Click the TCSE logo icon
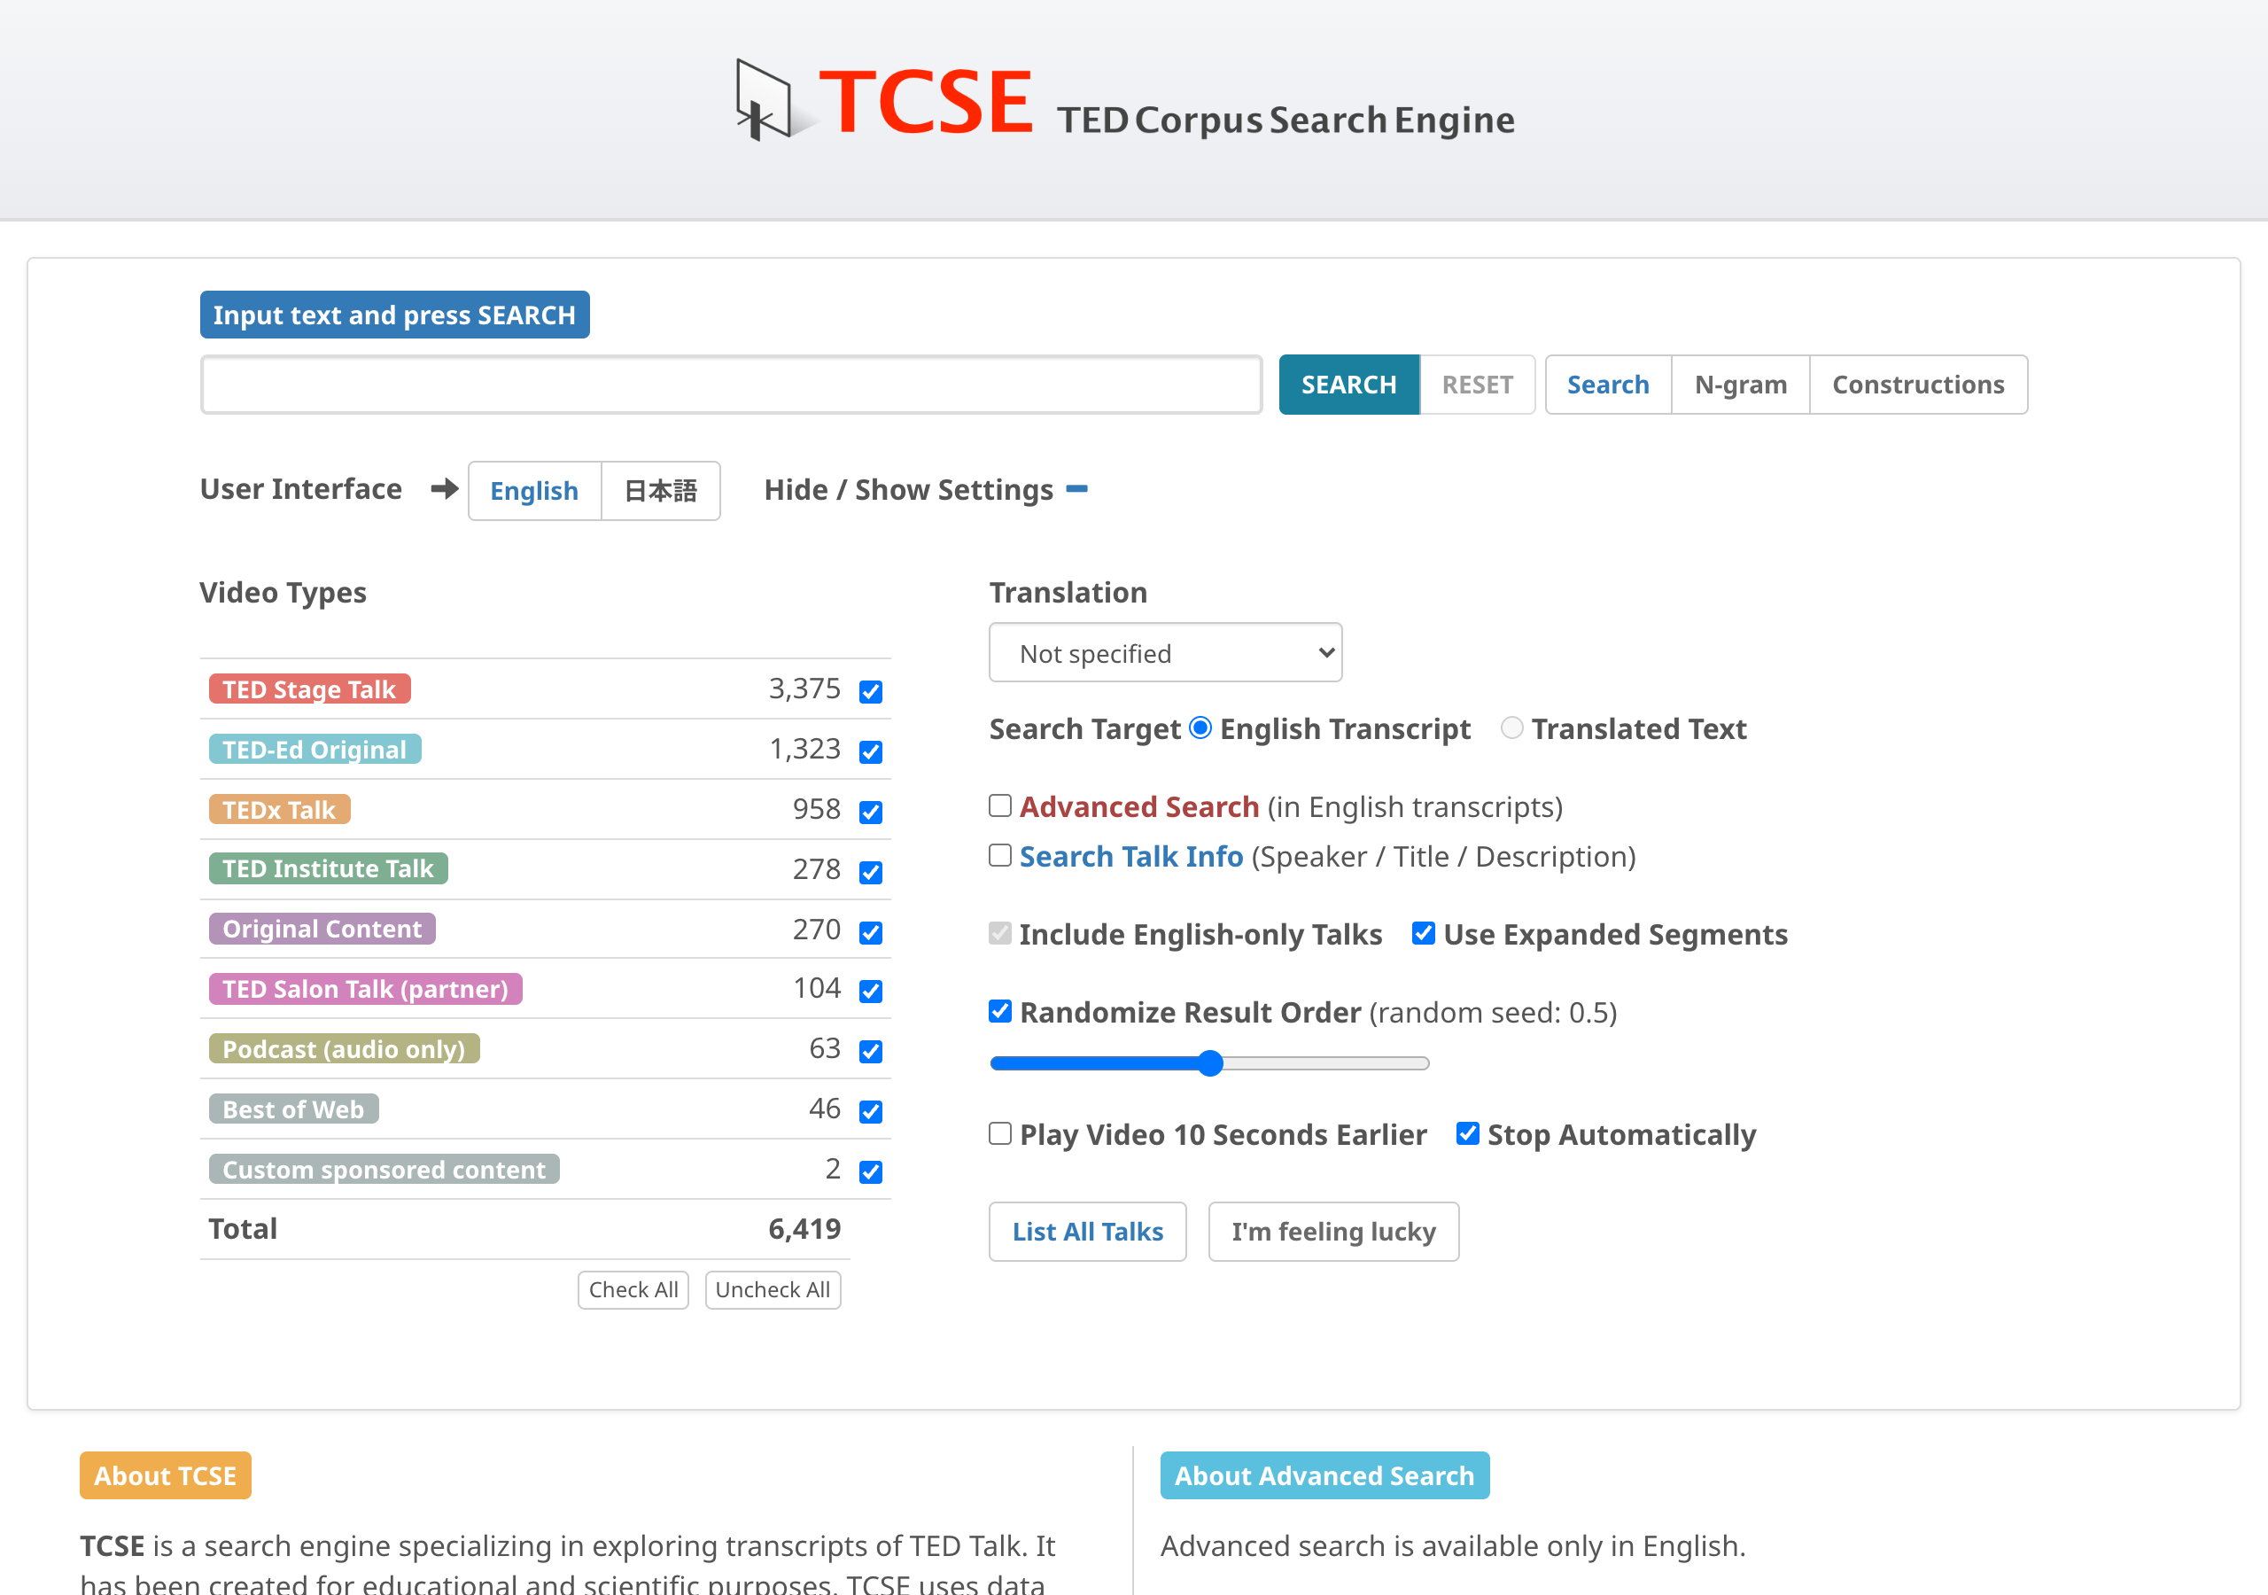This screenshot has width=2268, height=1595. pos(764,100)
